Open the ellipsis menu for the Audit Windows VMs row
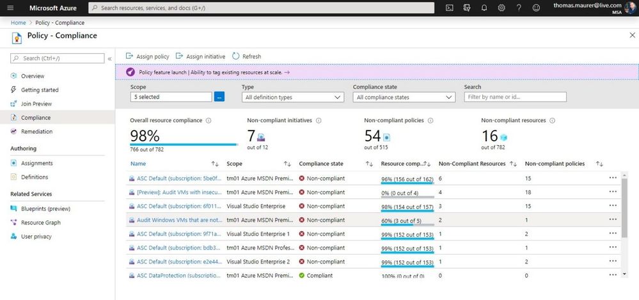Image resolution: width=639 pixels, height=300 pixels. point(613,219)
